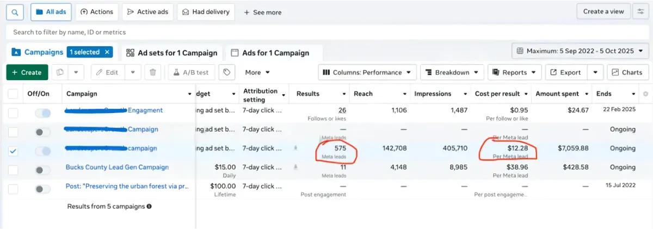Click the green Create button

click(27, 72)
